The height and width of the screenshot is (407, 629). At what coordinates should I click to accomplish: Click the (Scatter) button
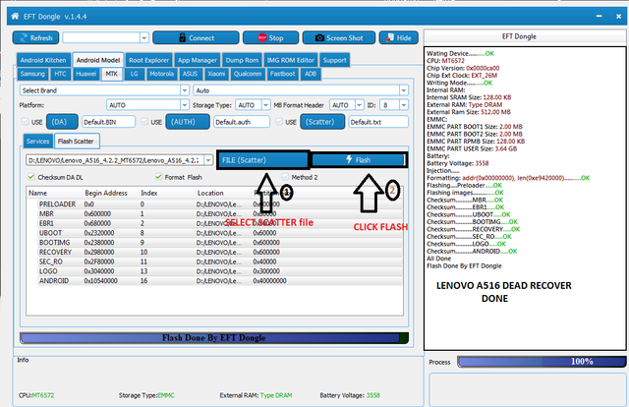pyautogui.click(x=322, y=122)
